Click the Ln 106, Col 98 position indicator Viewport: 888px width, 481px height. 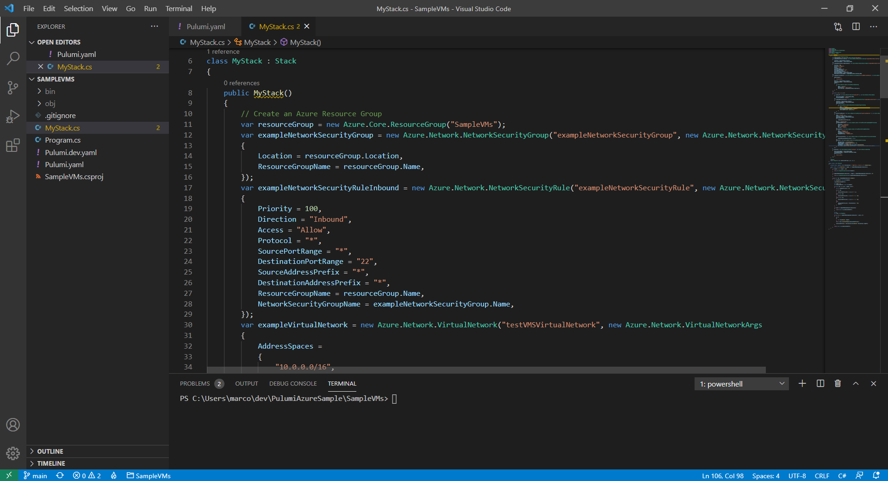click(x=722, y=475)
